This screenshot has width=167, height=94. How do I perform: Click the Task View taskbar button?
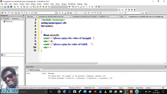51,92
